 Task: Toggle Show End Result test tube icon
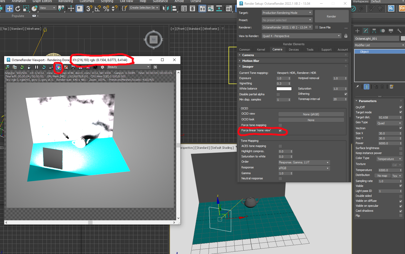pyautogui.click(x=367, y=87)
